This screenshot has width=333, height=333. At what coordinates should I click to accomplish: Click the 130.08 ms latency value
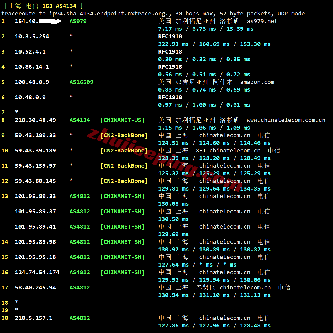173,204
